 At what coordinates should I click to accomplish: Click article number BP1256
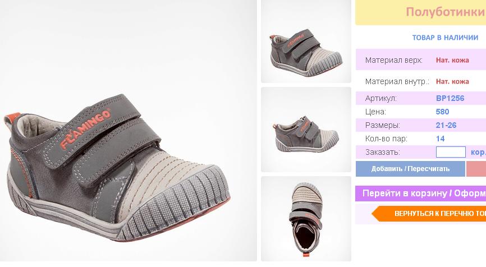pyautogui.click(x=450, y=98)
